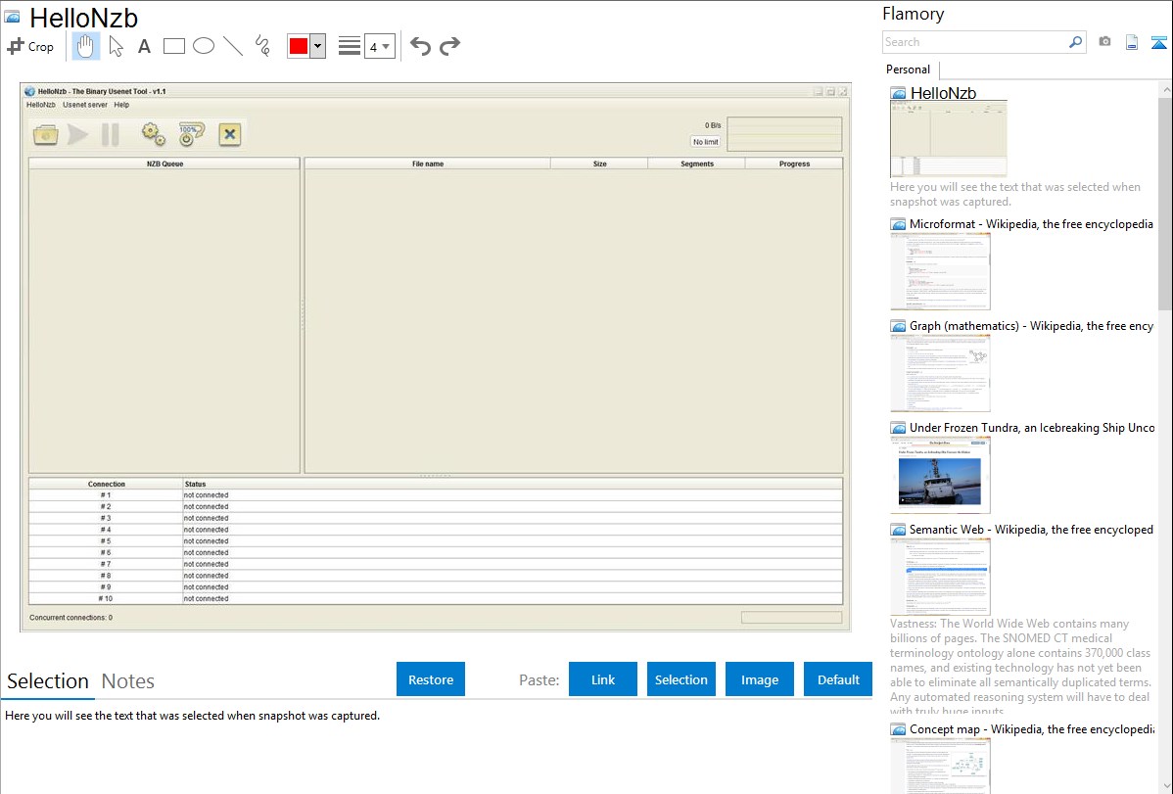
Task: Click the pause download icon
Action: pos(110,135)
